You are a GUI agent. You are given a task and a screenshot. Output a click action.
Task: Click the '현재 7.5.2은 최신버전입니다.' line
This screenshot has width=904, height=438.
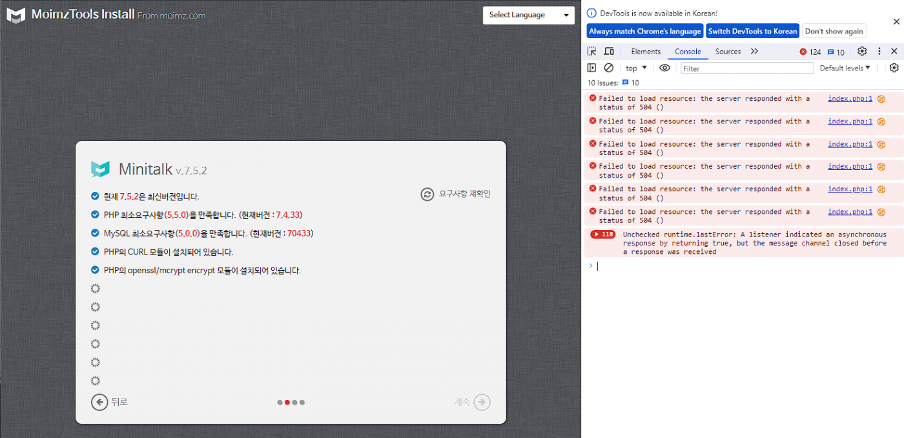(152, 196)
